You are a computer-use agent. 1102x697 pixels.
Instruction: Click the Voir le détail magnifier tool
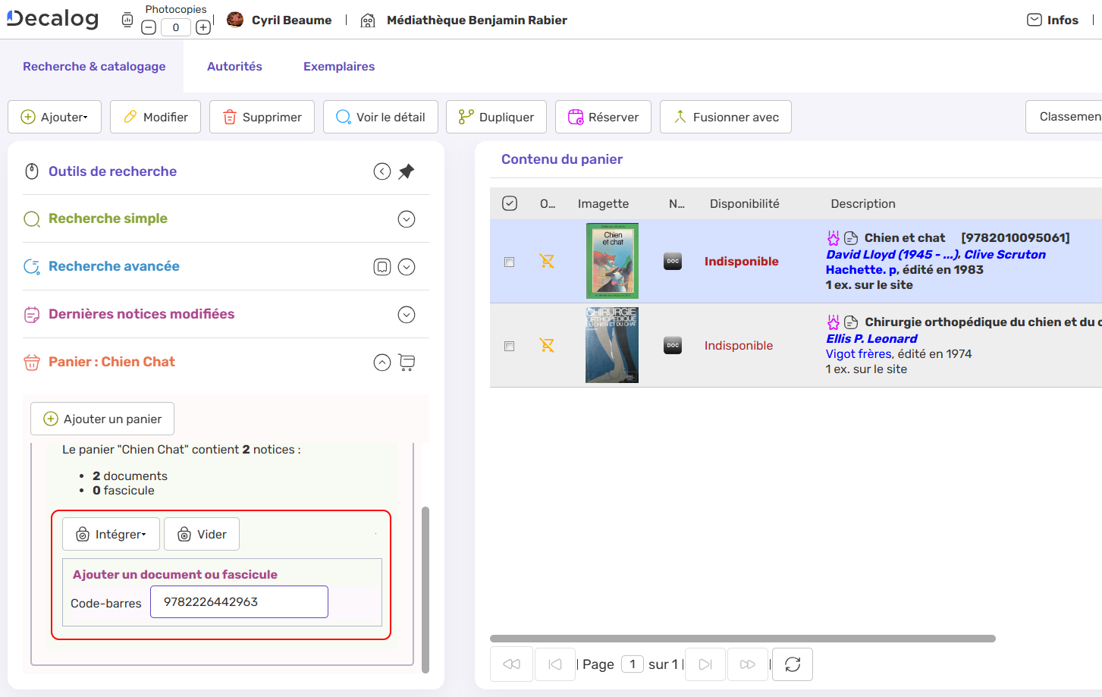click(380, 117)
